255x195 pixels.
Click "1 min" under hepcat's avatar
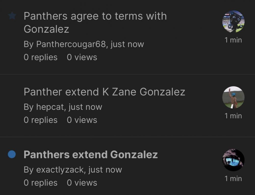coord(233,116)
